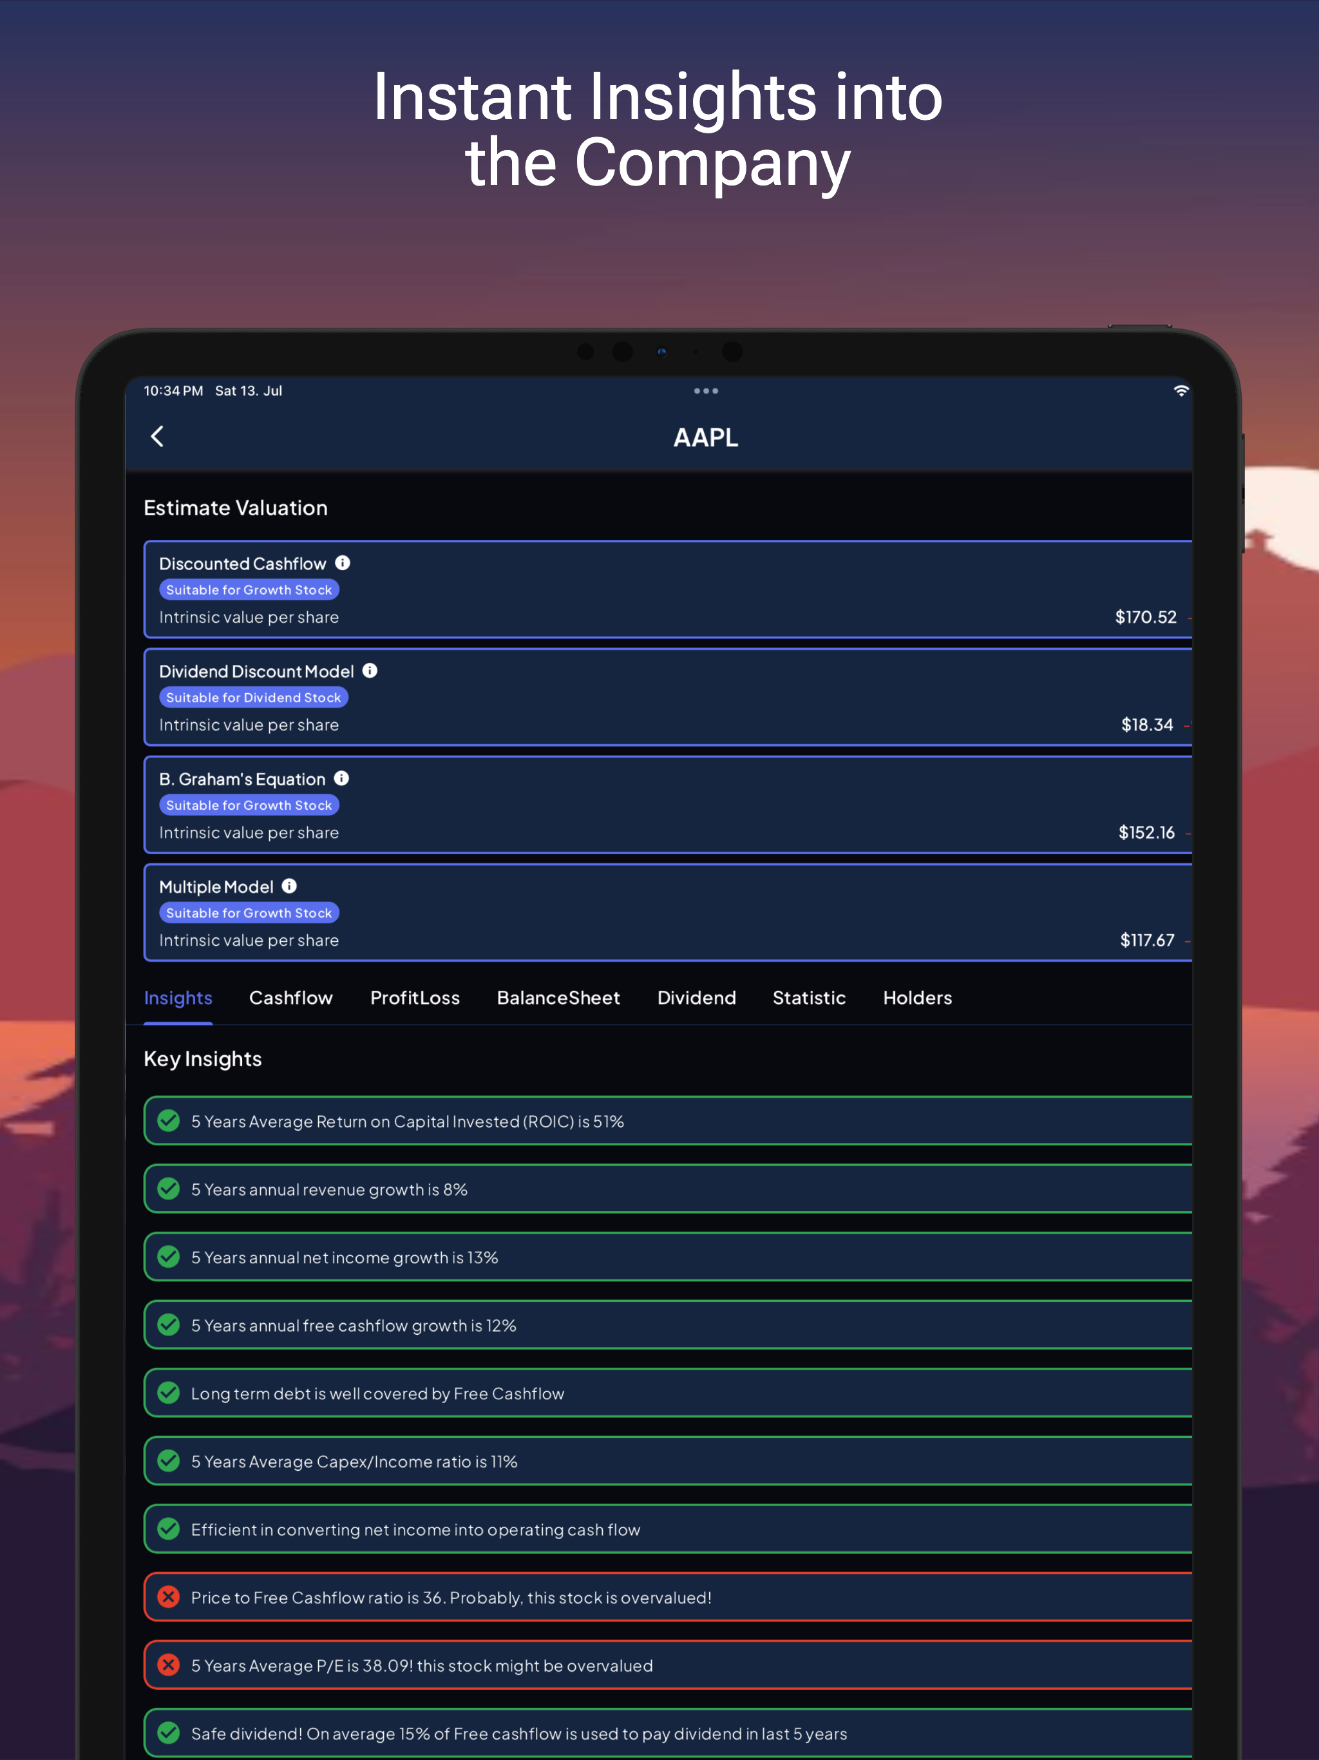Open the Holders tab

coord(917,998)
